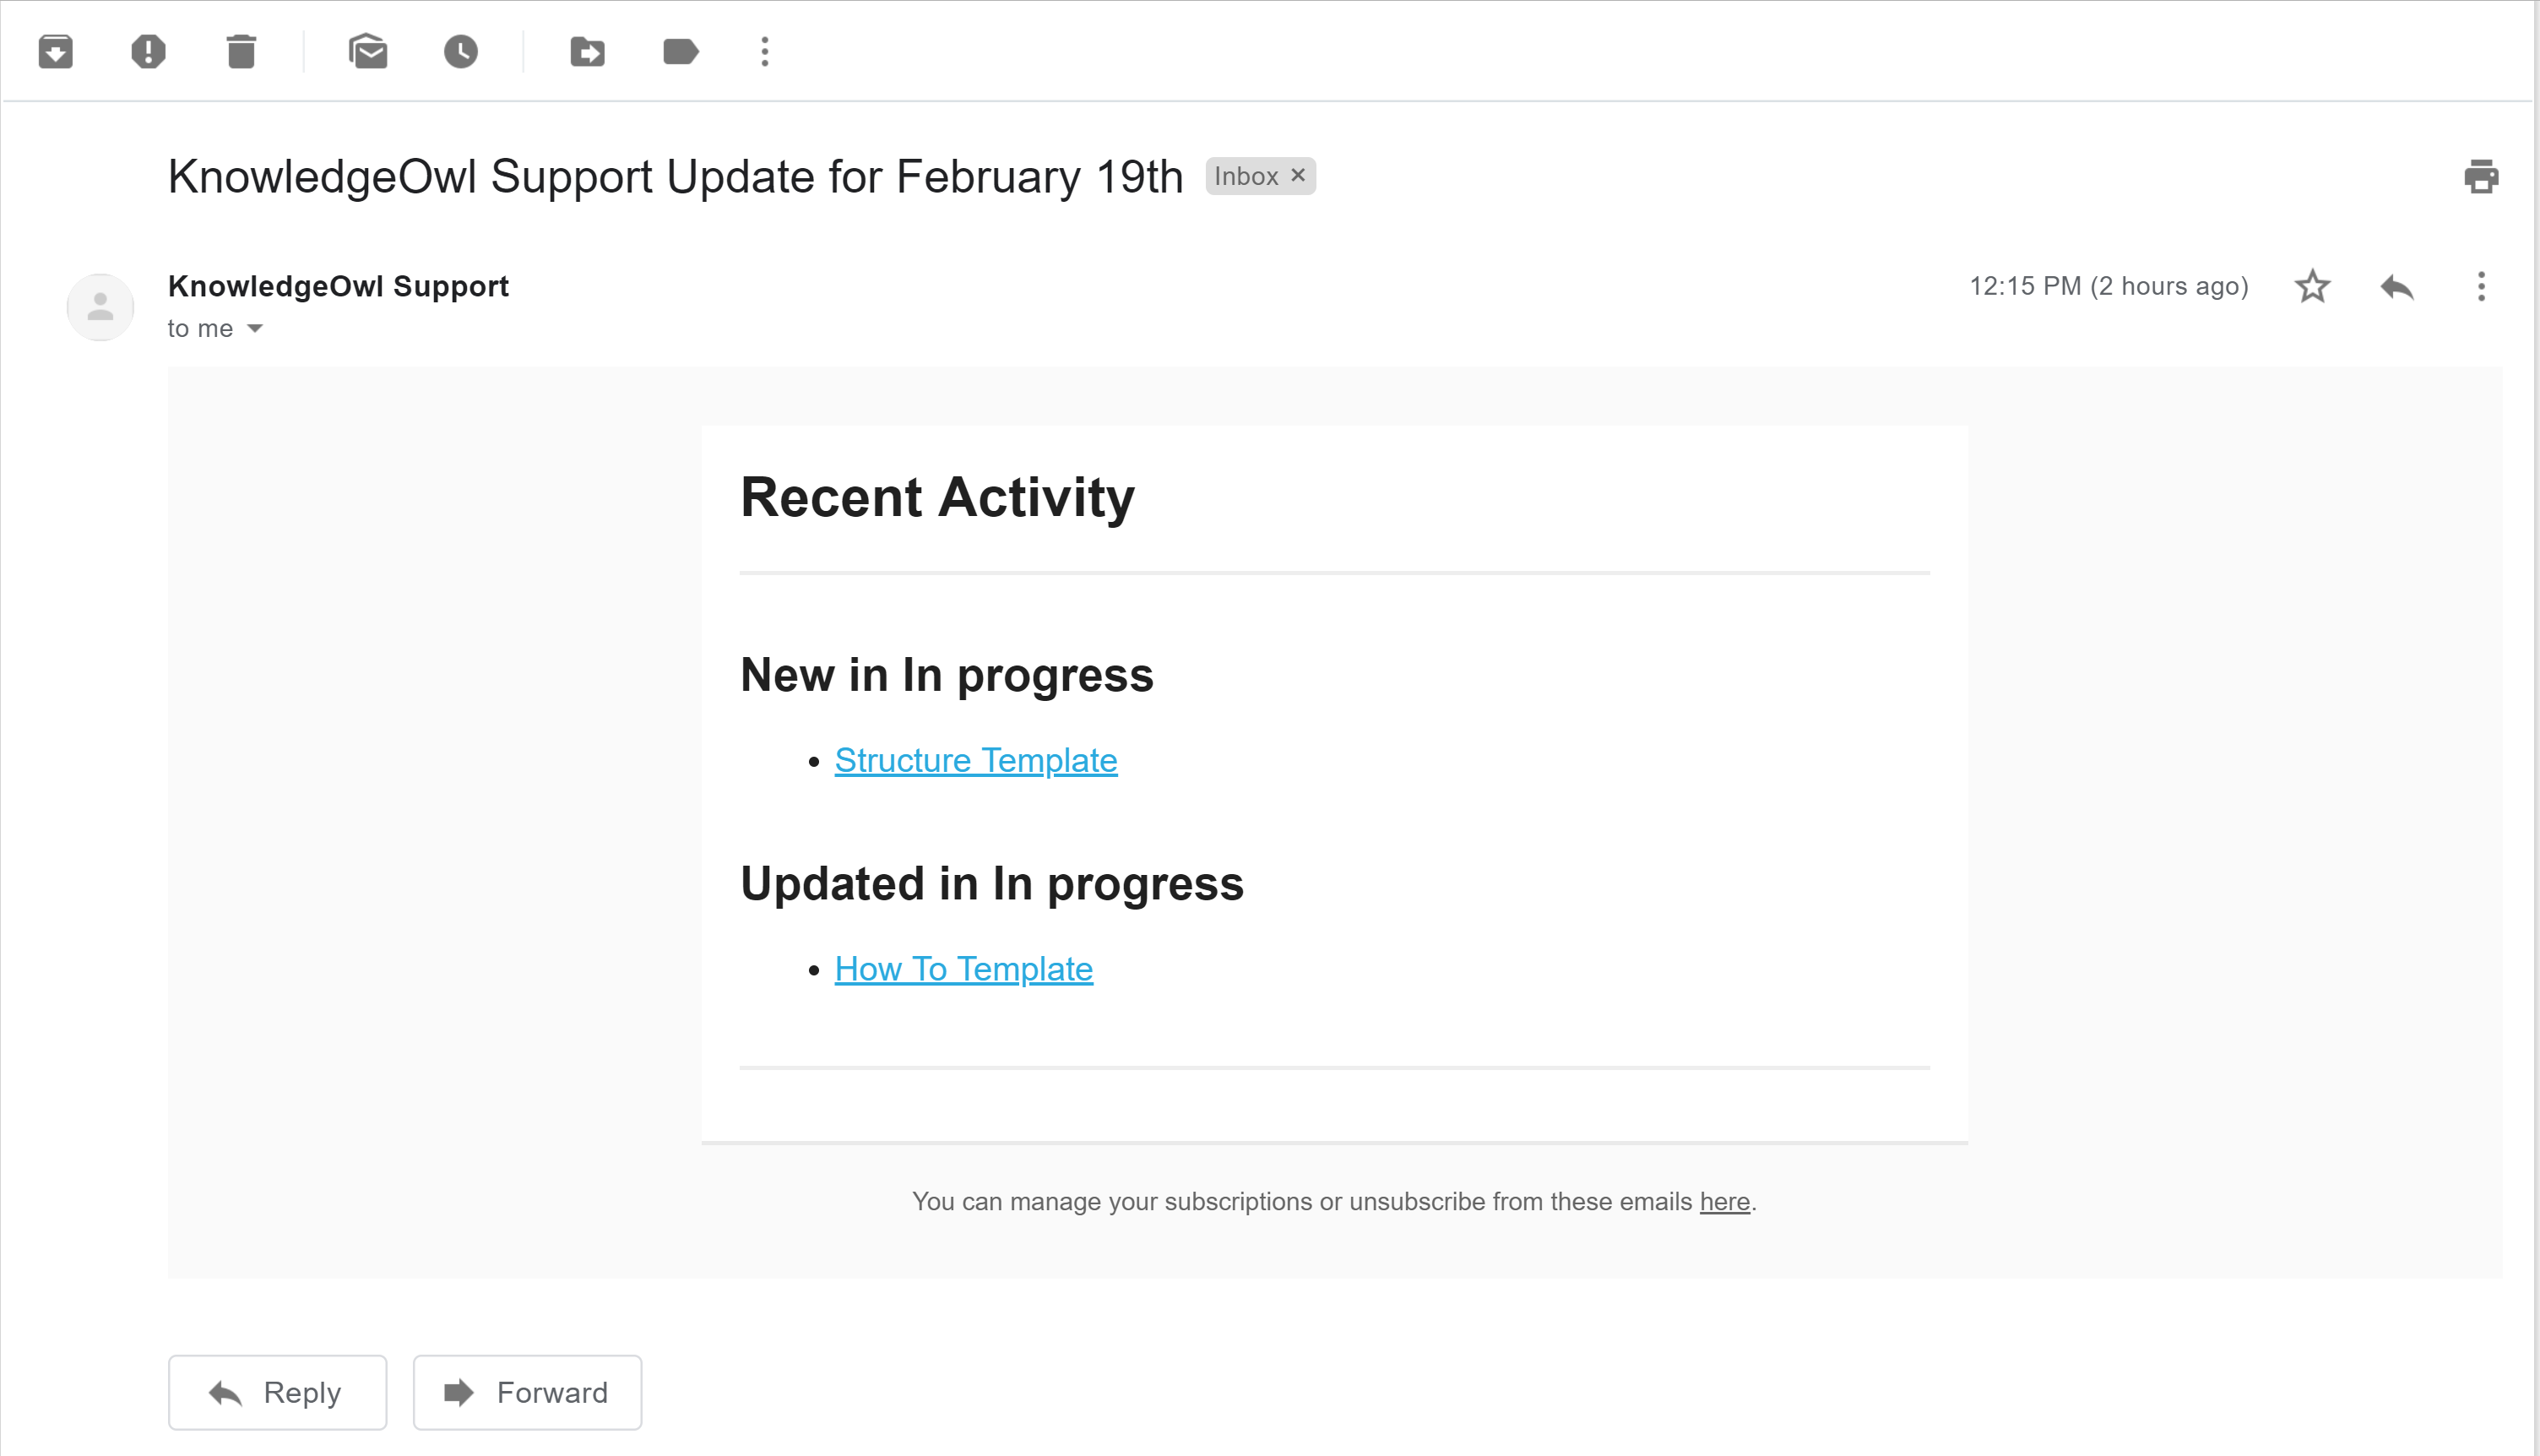Screen dimensions: 2540x1456
Task: Open message options three-dot menu
Action: 2481,287
